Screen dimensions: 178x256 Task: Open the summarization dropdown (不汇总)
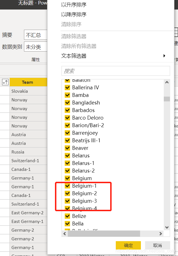[x=36, y=35]
